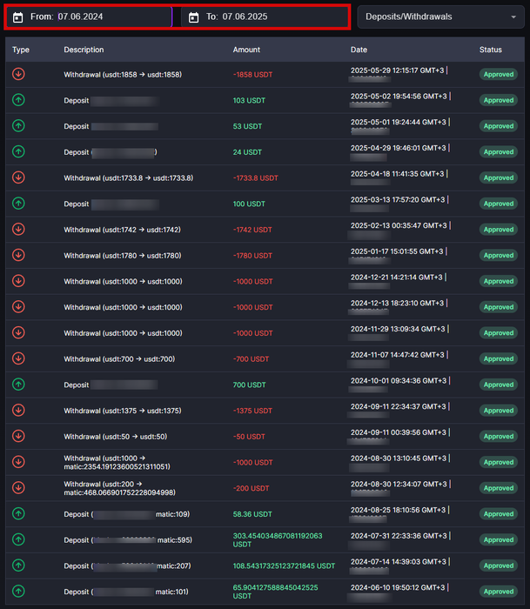The image size is (530, 609).
Task: Click the dropdown arrow of the transaction type filter
Action: click(x=513, y=17)
